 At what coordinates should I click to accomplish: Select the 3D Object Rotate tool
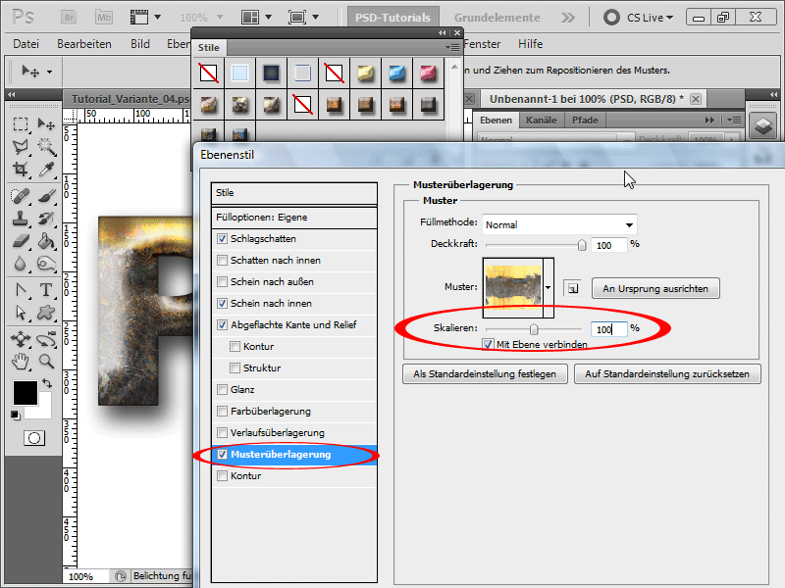pyautogui.click(x=21, y=339)
